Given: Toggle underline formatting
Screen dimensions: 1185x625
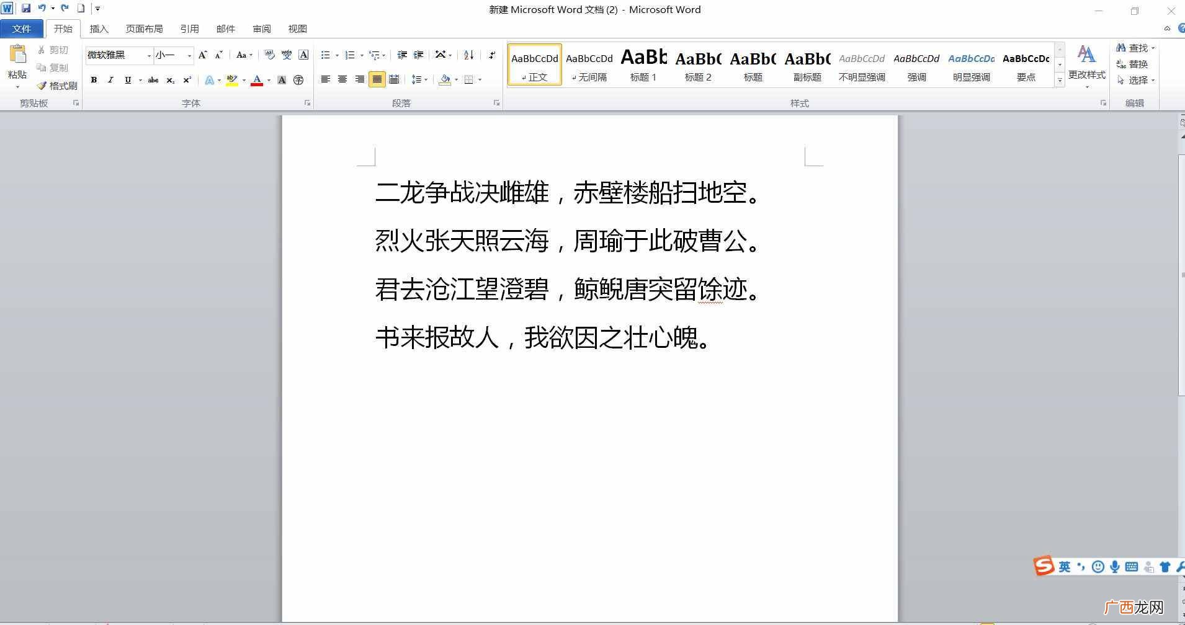Looking at the screenshot, I should 128,80.
